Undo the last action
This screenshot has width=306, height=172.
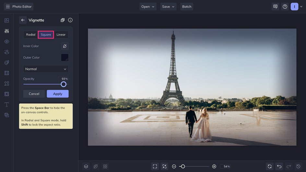(279, 167)
